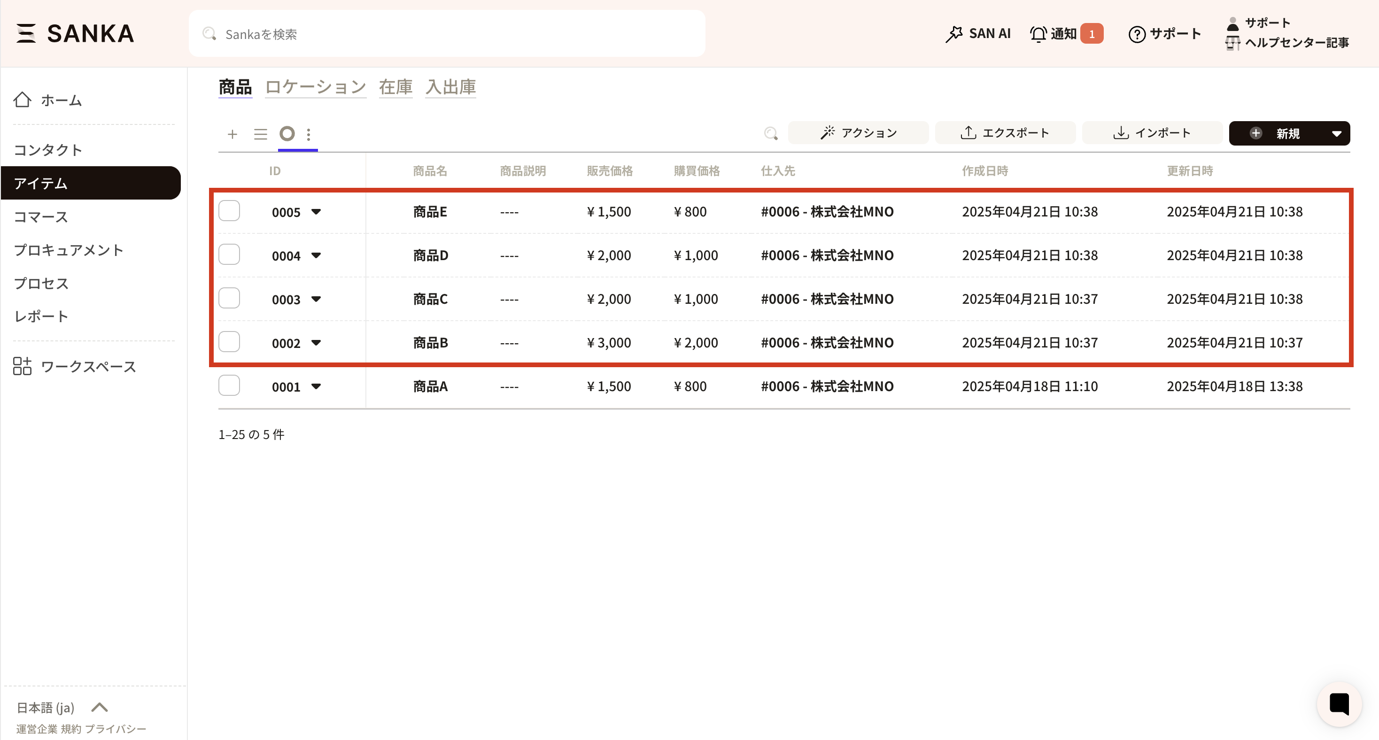Switch to the ロケーション tab
The image size is (1379, 740).
click(315, 87)
